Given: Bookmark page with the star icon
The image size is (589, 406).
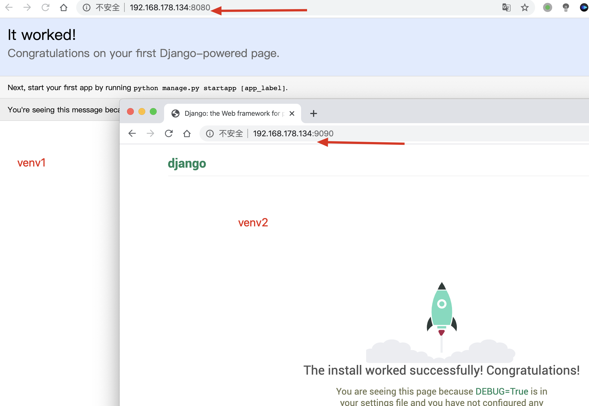Looking at the screenshot, I should [x=525, y=7].
